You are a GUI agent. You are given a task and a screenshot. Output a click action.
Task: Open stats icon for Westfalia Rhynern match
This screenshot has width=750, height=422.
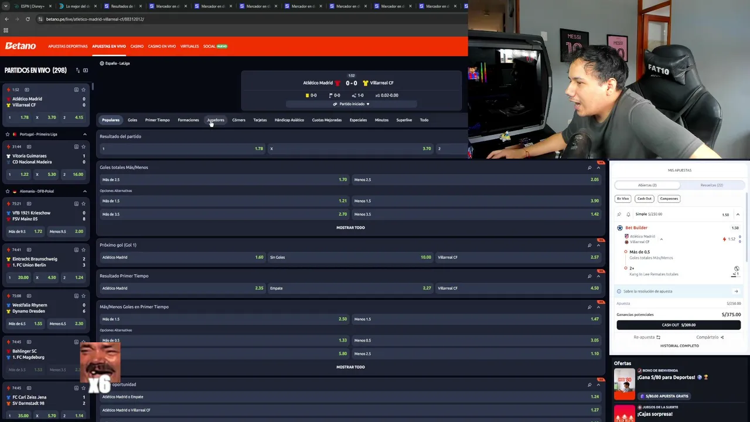pyautogui.click(x=76, y=296)
